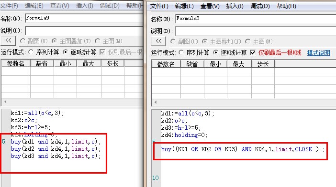
Task: Open 调试(D) menu in Formula9 window
Action: click(x=110, y=6)
